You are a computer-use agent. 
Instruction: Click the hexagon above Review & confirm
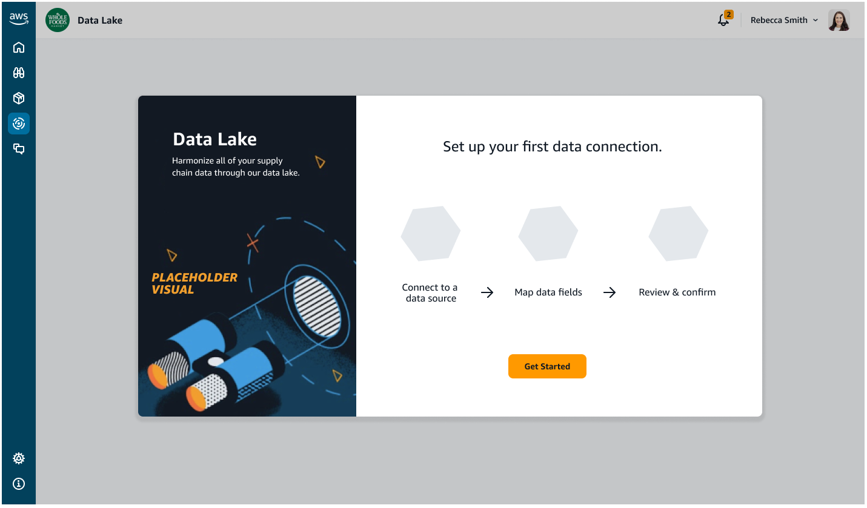coord(679,234)
